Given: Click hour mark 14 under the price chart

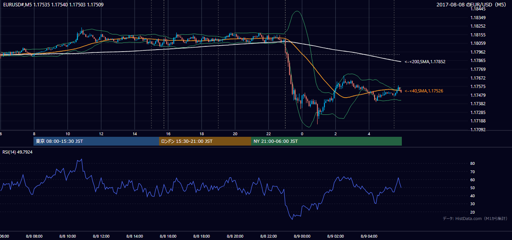Looking at the screenshot, I should coord(135,134).
